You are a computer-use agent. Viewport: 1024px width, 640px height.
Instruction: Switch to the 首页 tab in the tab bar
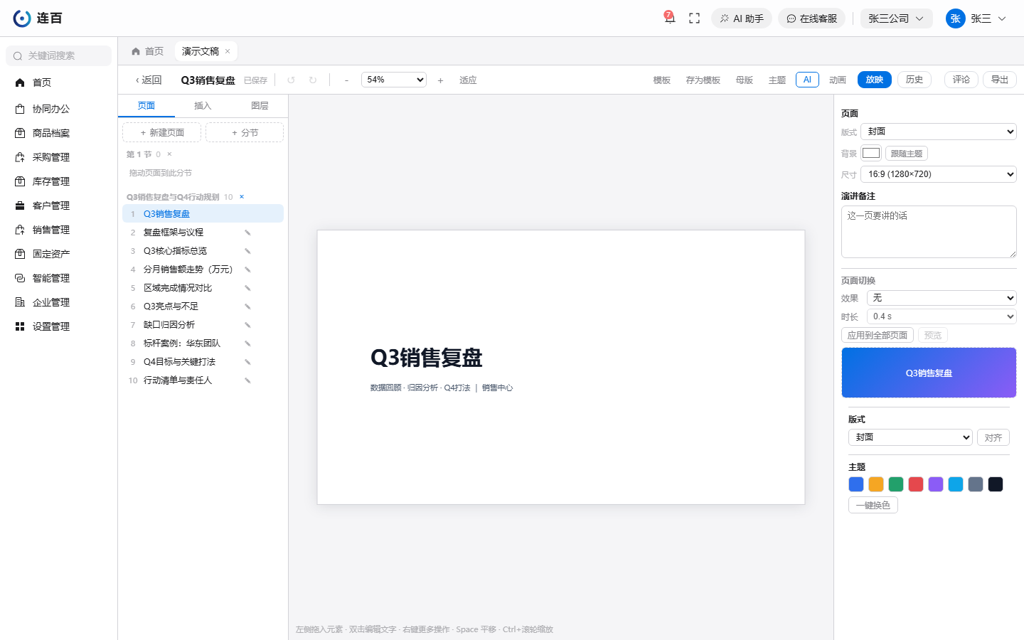click(148, 51)
